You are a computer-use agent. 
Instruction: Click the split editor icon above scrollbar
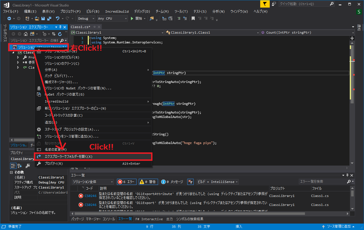point(352,38)
